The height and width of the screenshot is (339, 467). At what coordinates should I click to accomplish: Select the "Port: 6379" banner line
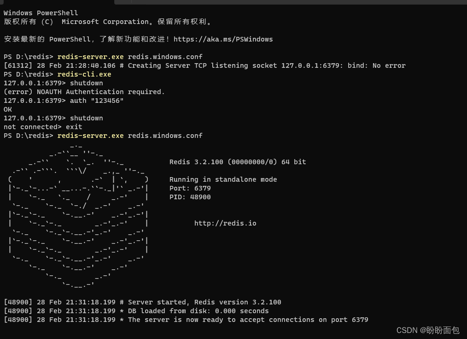[190, 189]
